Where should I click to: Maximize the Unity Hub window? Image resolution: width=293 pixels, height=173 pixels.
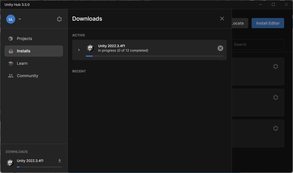click(273, 5)
